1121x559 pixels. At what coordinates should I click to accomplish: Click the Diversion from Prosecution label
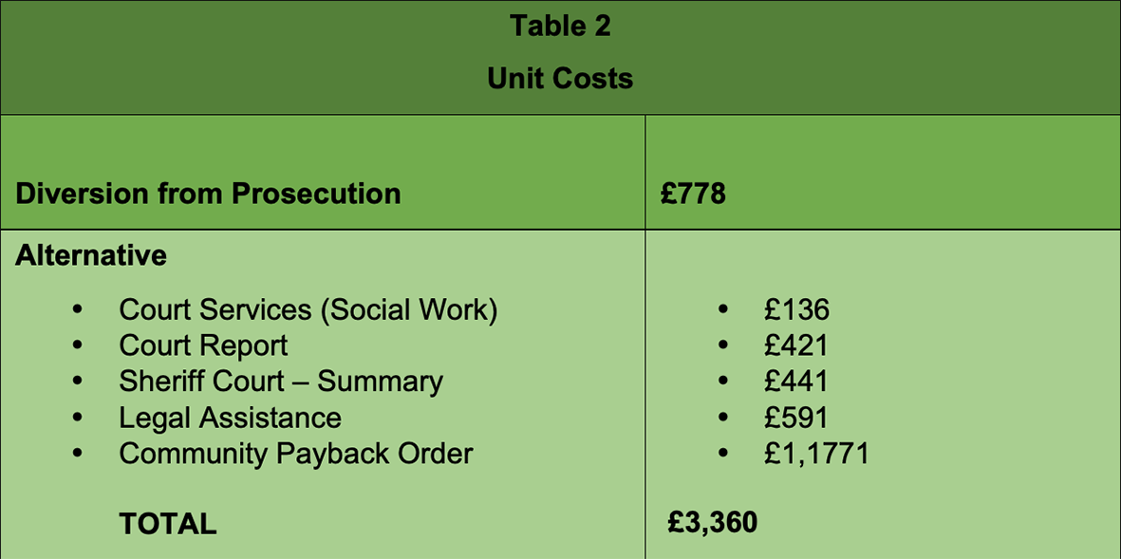(208, 195)
